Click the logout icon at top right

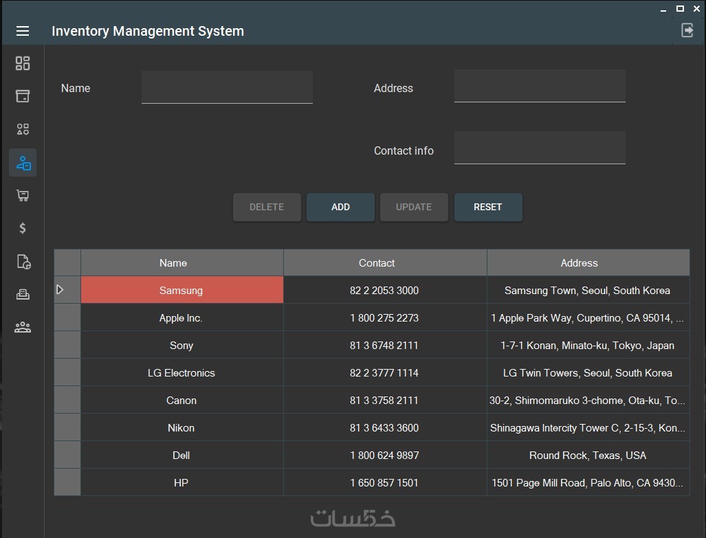point(687,30)
